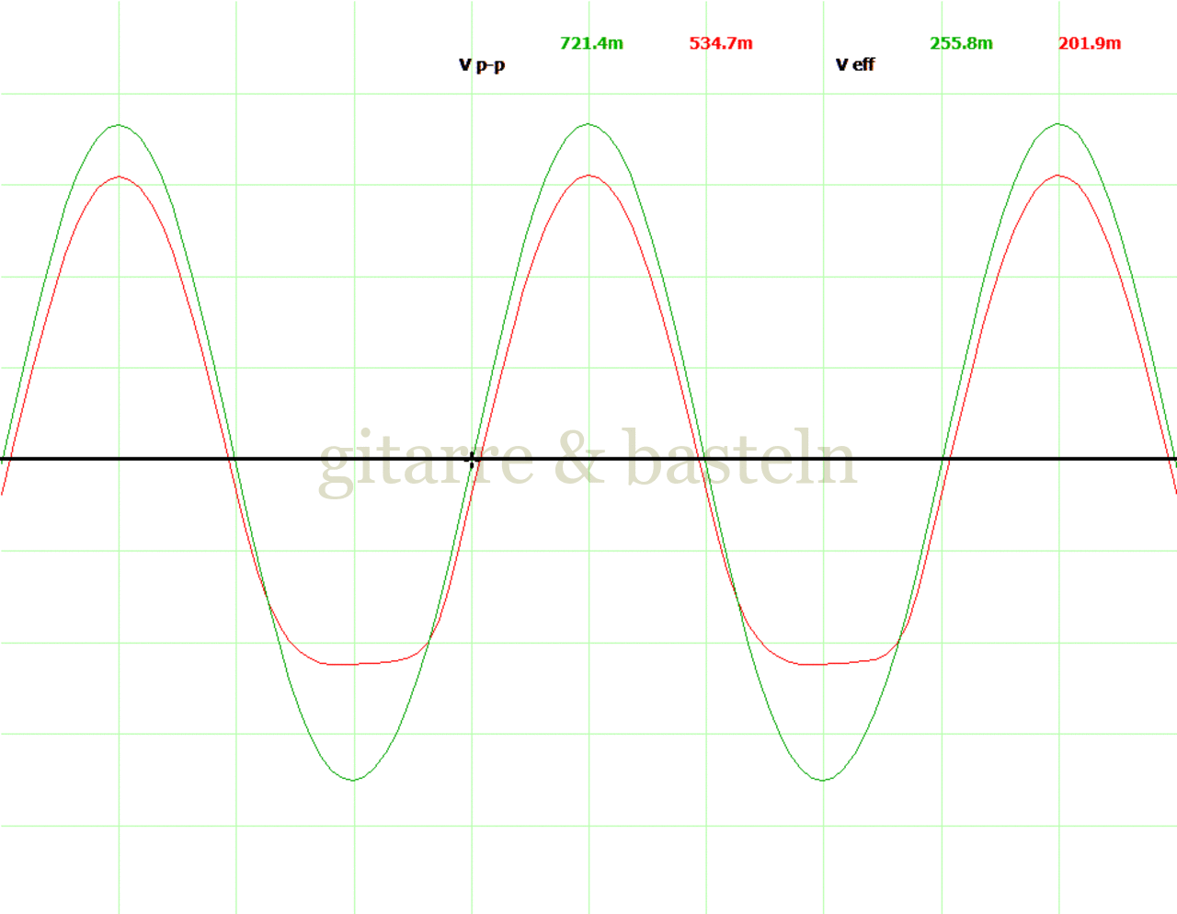1177x914 pixels.
Task: Click the leftmost green waveform peak
Action: tap(118, 125)
